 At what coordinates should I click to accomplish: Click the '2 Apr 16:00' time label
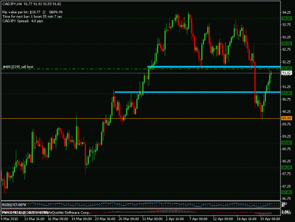point(175,219)
